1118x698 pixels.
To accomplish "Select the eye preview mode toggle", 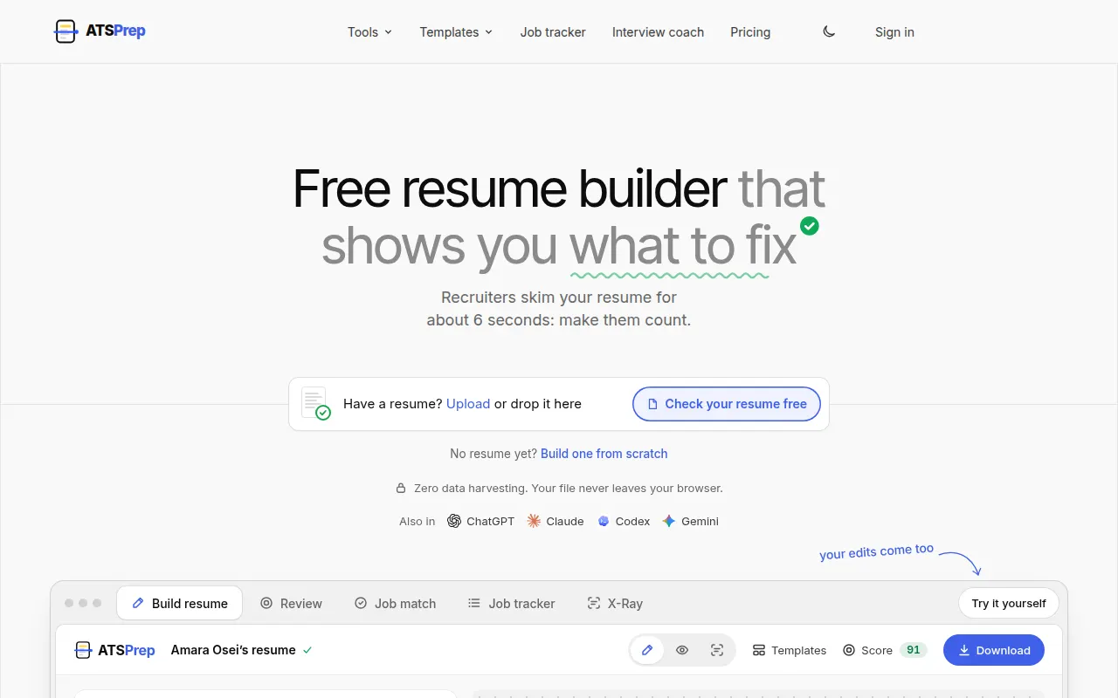I will tap(682, 650).
